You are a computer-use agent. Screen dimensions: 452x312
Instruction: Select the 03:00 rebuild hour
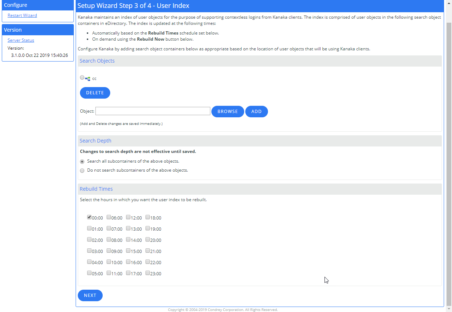pyautogui.click(x=89, y=250)
